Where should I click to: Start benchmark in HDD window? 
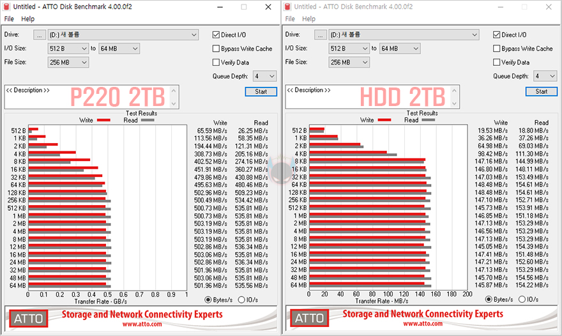click(x=542, y=91)
